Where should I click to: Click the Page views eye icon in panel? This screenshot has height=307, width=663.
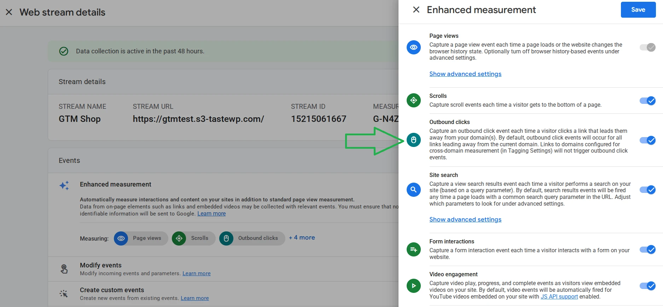414,47
